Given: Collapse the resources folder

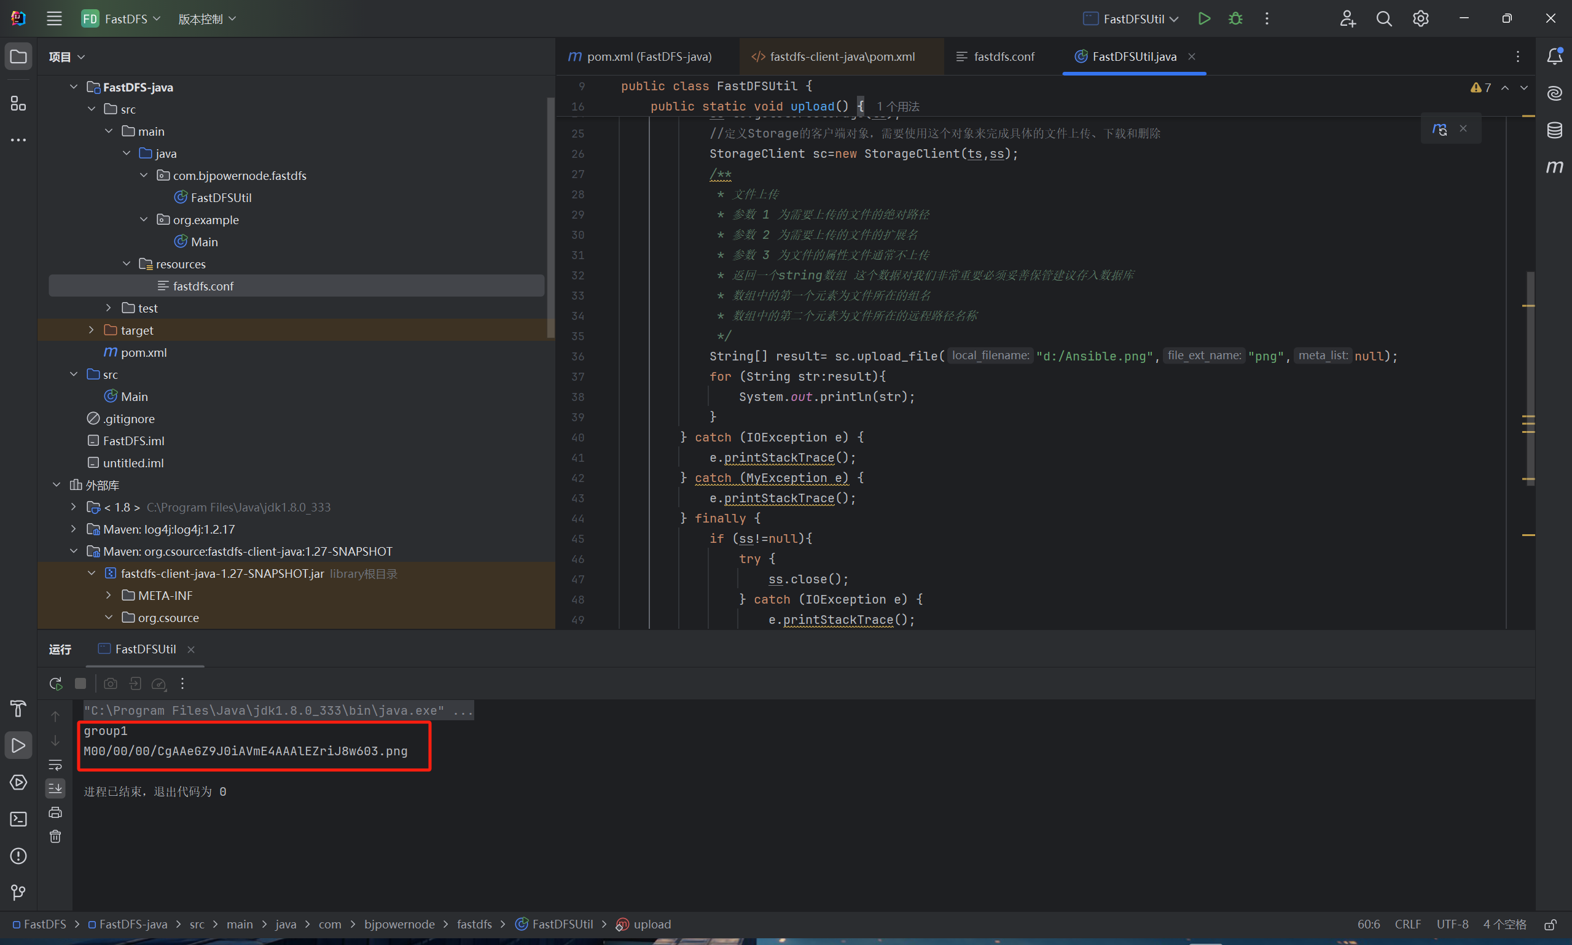Looking at the screenshot, I should [x=126, y=263].
